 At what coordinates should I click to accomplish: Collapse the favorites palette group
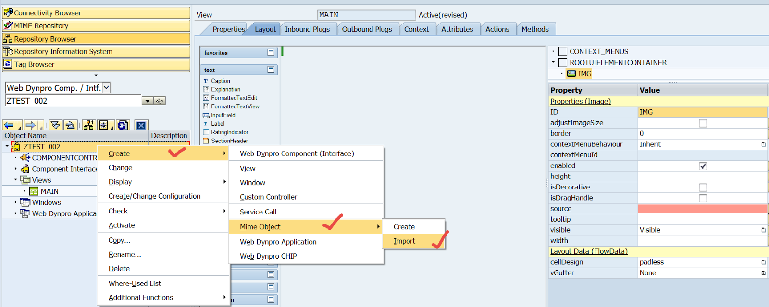pyautogui.click(x=271, y=52)
